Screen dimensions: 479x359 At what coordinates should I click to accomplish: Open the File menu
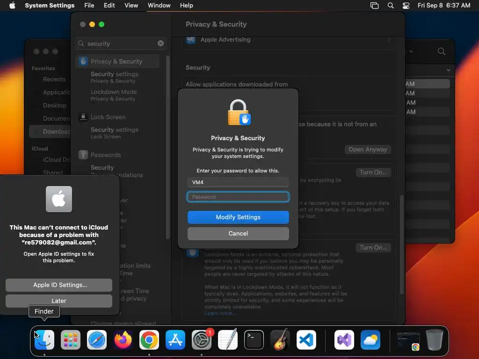(89, 6)
